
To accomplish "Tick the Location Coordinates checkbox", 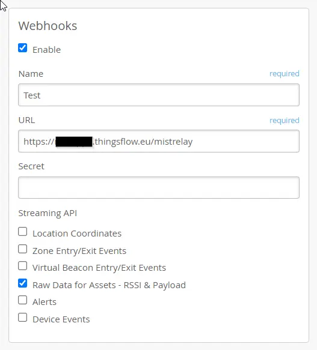I will (23, 232).
